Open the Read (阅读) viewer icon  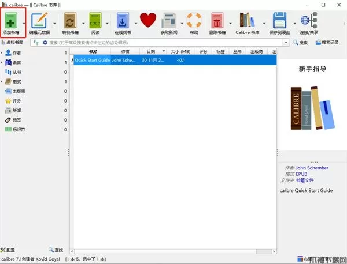[95, 20]
